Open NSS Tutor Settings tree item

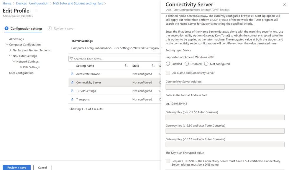pos(25,55)
